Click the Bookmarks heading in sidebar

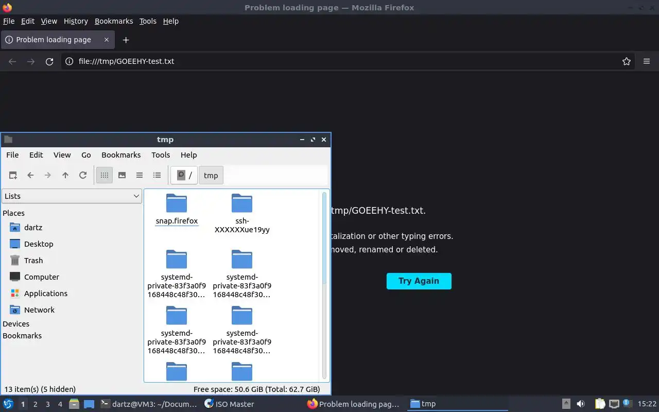point(22,335)
